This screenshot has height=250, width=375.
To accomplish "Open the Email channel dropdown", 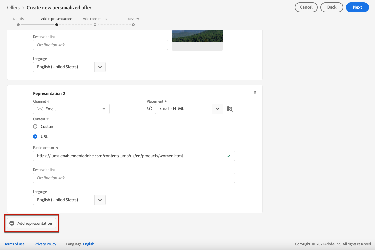I will coord(71,109).
